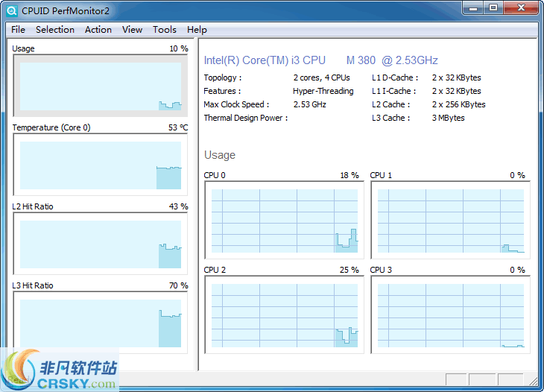Open the File menu
The image size is (544, 392).
pos(18,30)
